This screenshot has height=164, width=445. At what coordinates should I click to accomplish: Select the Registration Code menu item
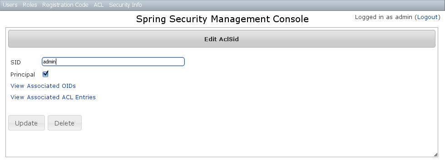65,5
